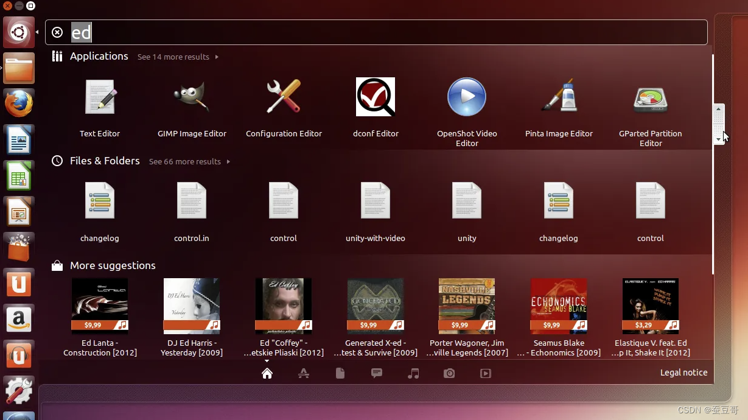This screenshot has height=420, width=748.
Task: Switch to the Files lens
Action: point(340,373)
